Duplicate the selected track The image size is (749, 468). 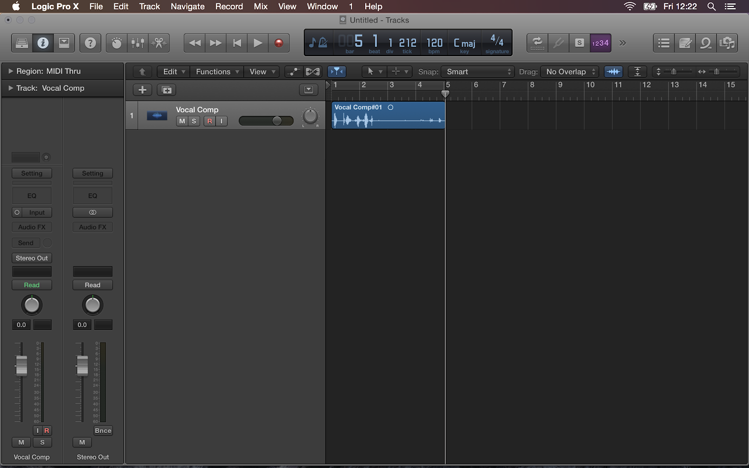coord(166,90)
